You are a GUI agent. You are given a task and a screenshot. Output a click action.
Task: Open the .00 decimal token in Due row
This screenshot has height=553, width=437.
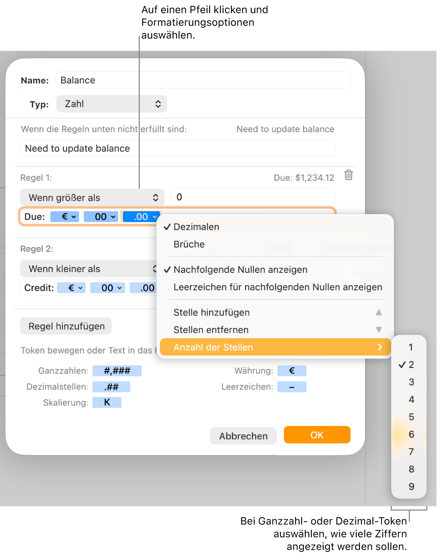coord(154,217)
